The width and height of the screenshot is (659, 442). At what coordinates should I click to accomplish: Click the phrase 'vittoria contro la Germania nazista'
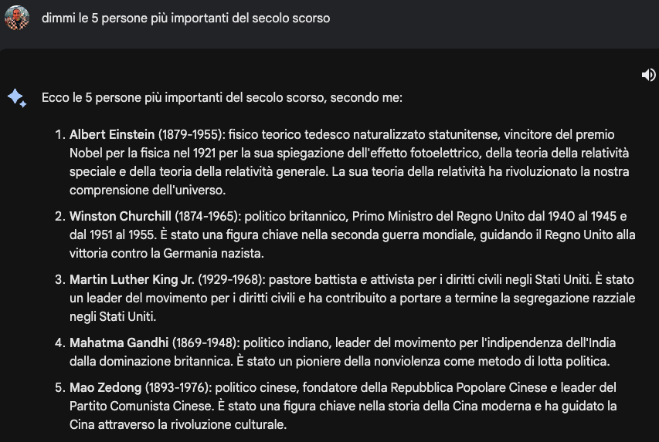[x=166, y=253]
